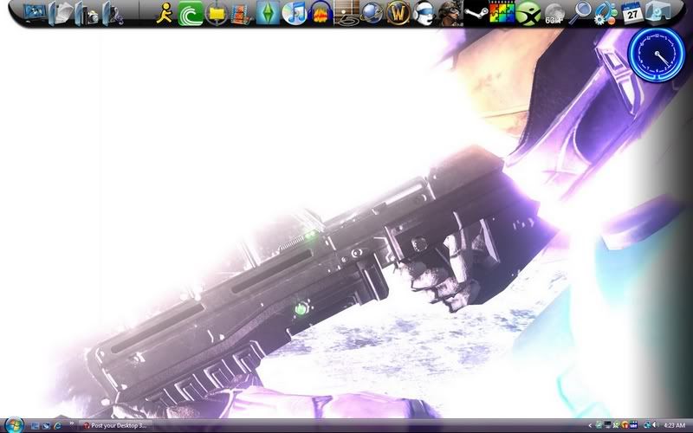The image size is (693, 433).
Task: Launch The Sims green plumbob icon
Action: click(x=269, y=13)
